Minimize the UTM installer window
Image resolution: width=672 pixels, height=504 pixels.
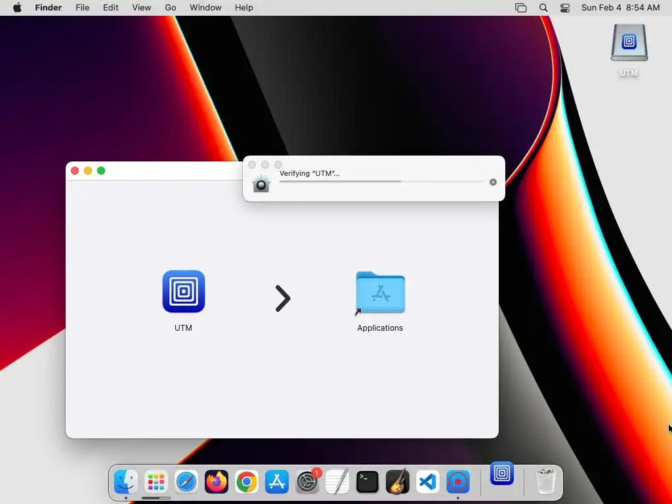pos(88,171)
